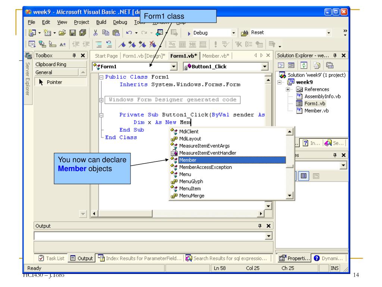Toggle a bookmark with the flag icon
382x287 pixels.
click(122, 44)
